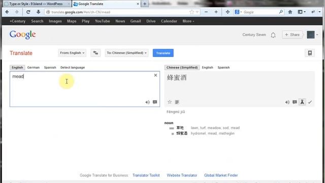The image size is (325, 183).
Task: Open Gmail in Google bar
Action: (136, 21)
